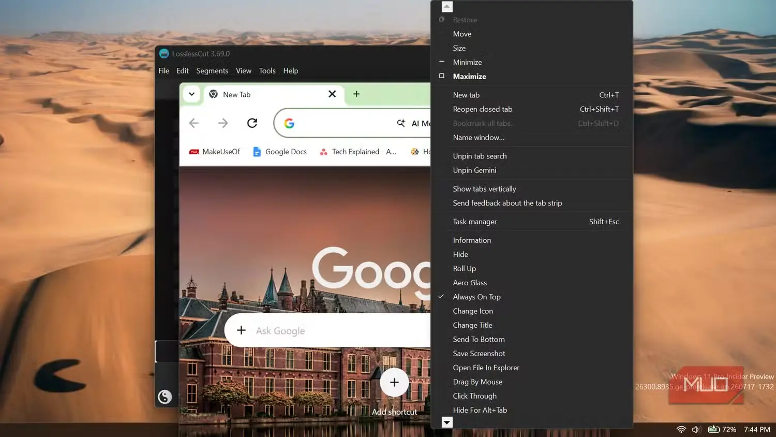Go back in Chrome
The height and width of the screenshot is (437, 776).
[194, 123]
